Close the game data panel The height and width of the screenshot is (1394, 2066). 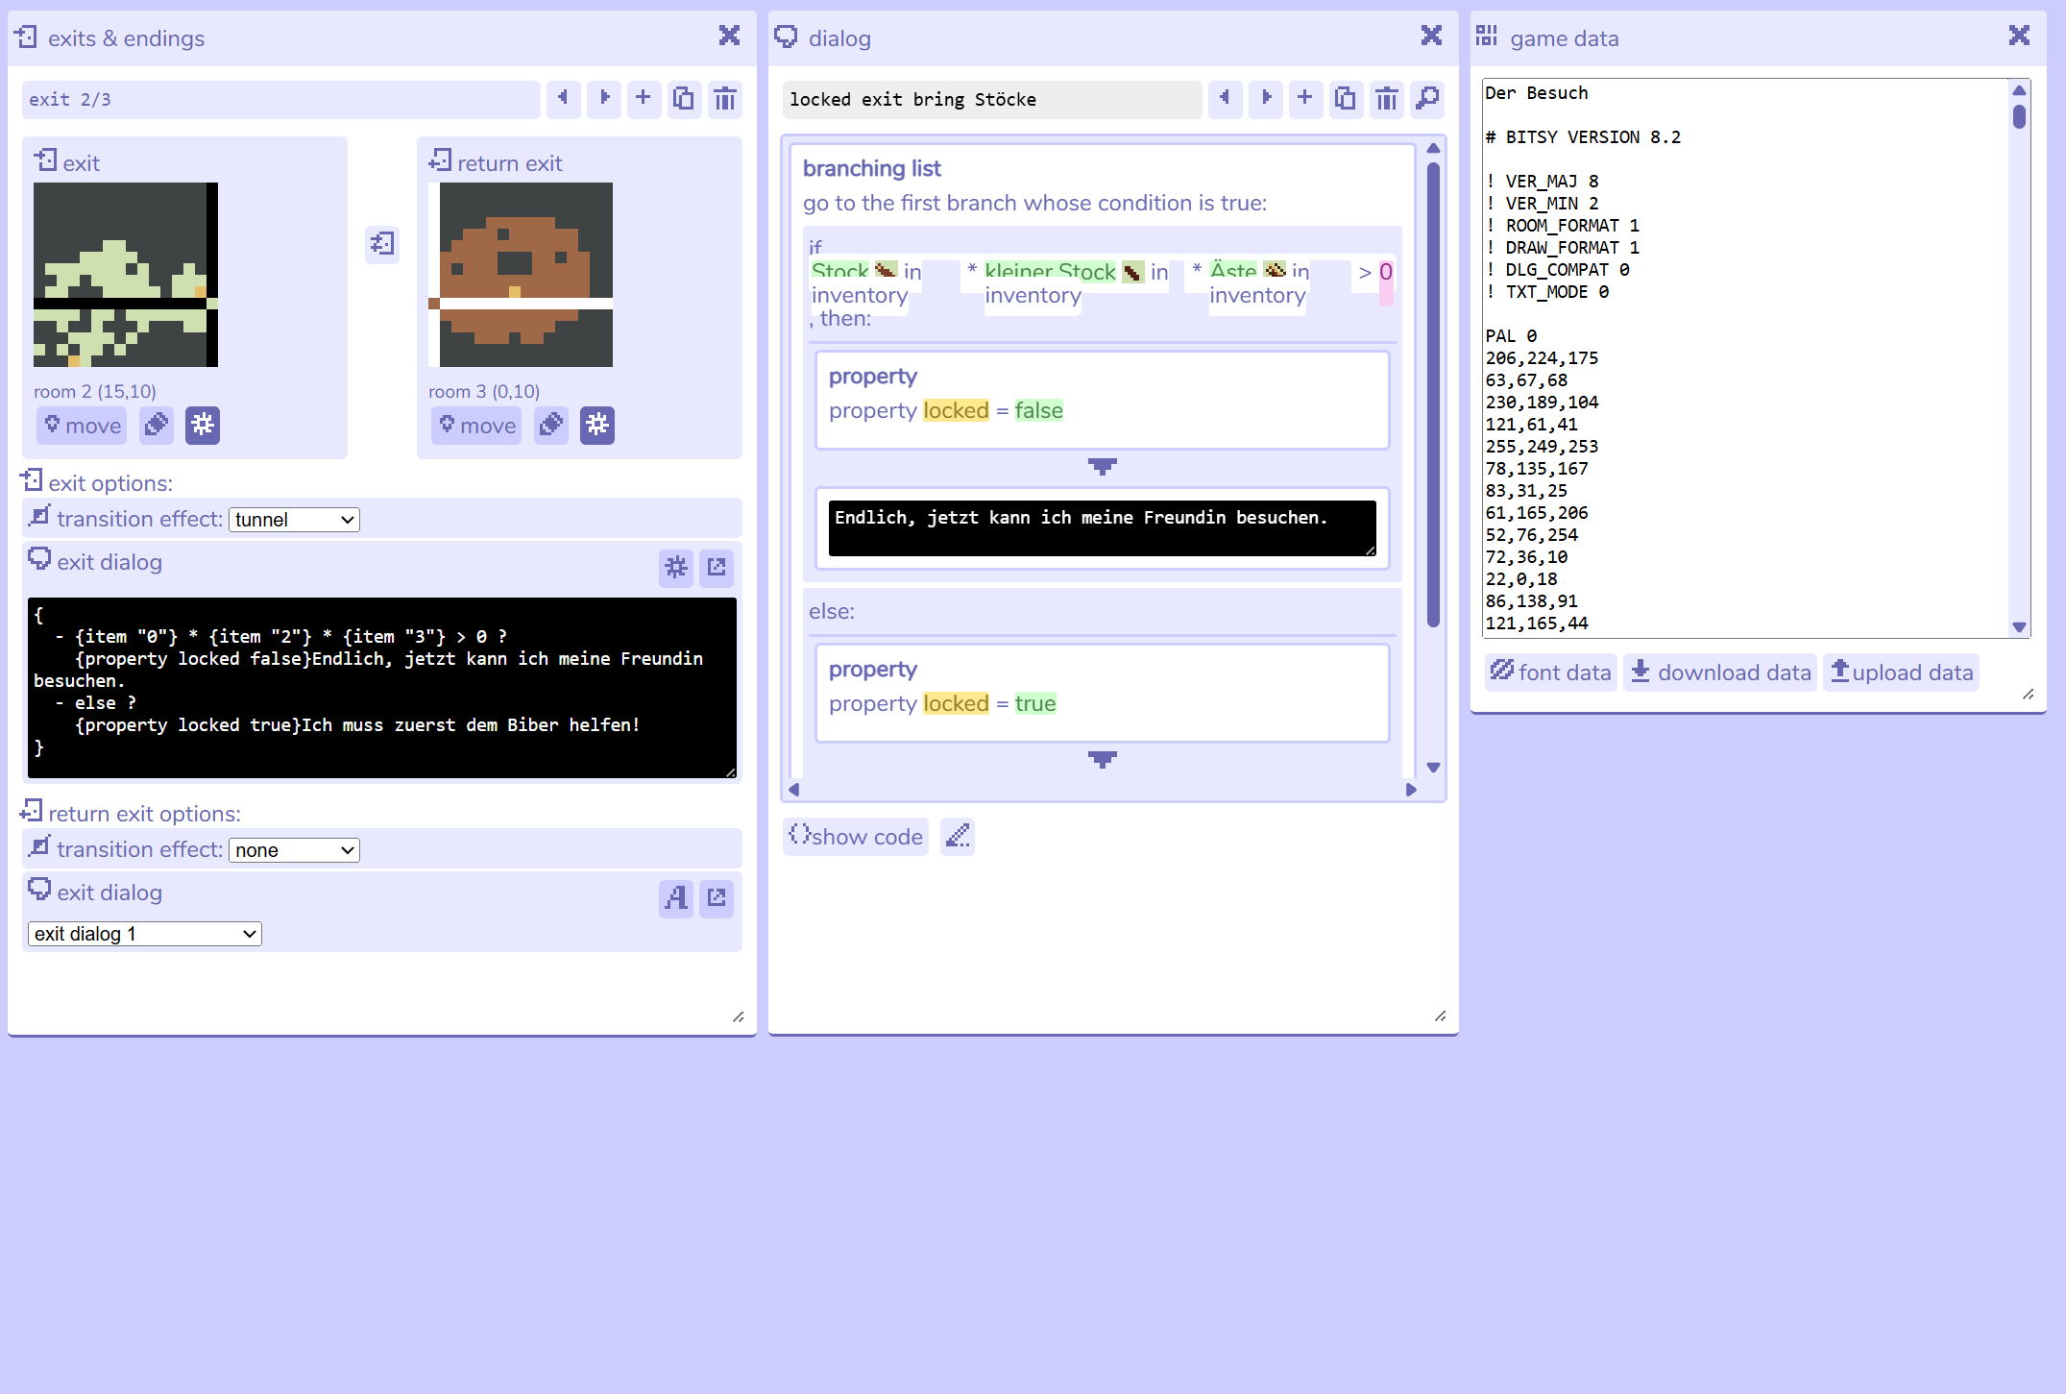(x=2020, y=37)
